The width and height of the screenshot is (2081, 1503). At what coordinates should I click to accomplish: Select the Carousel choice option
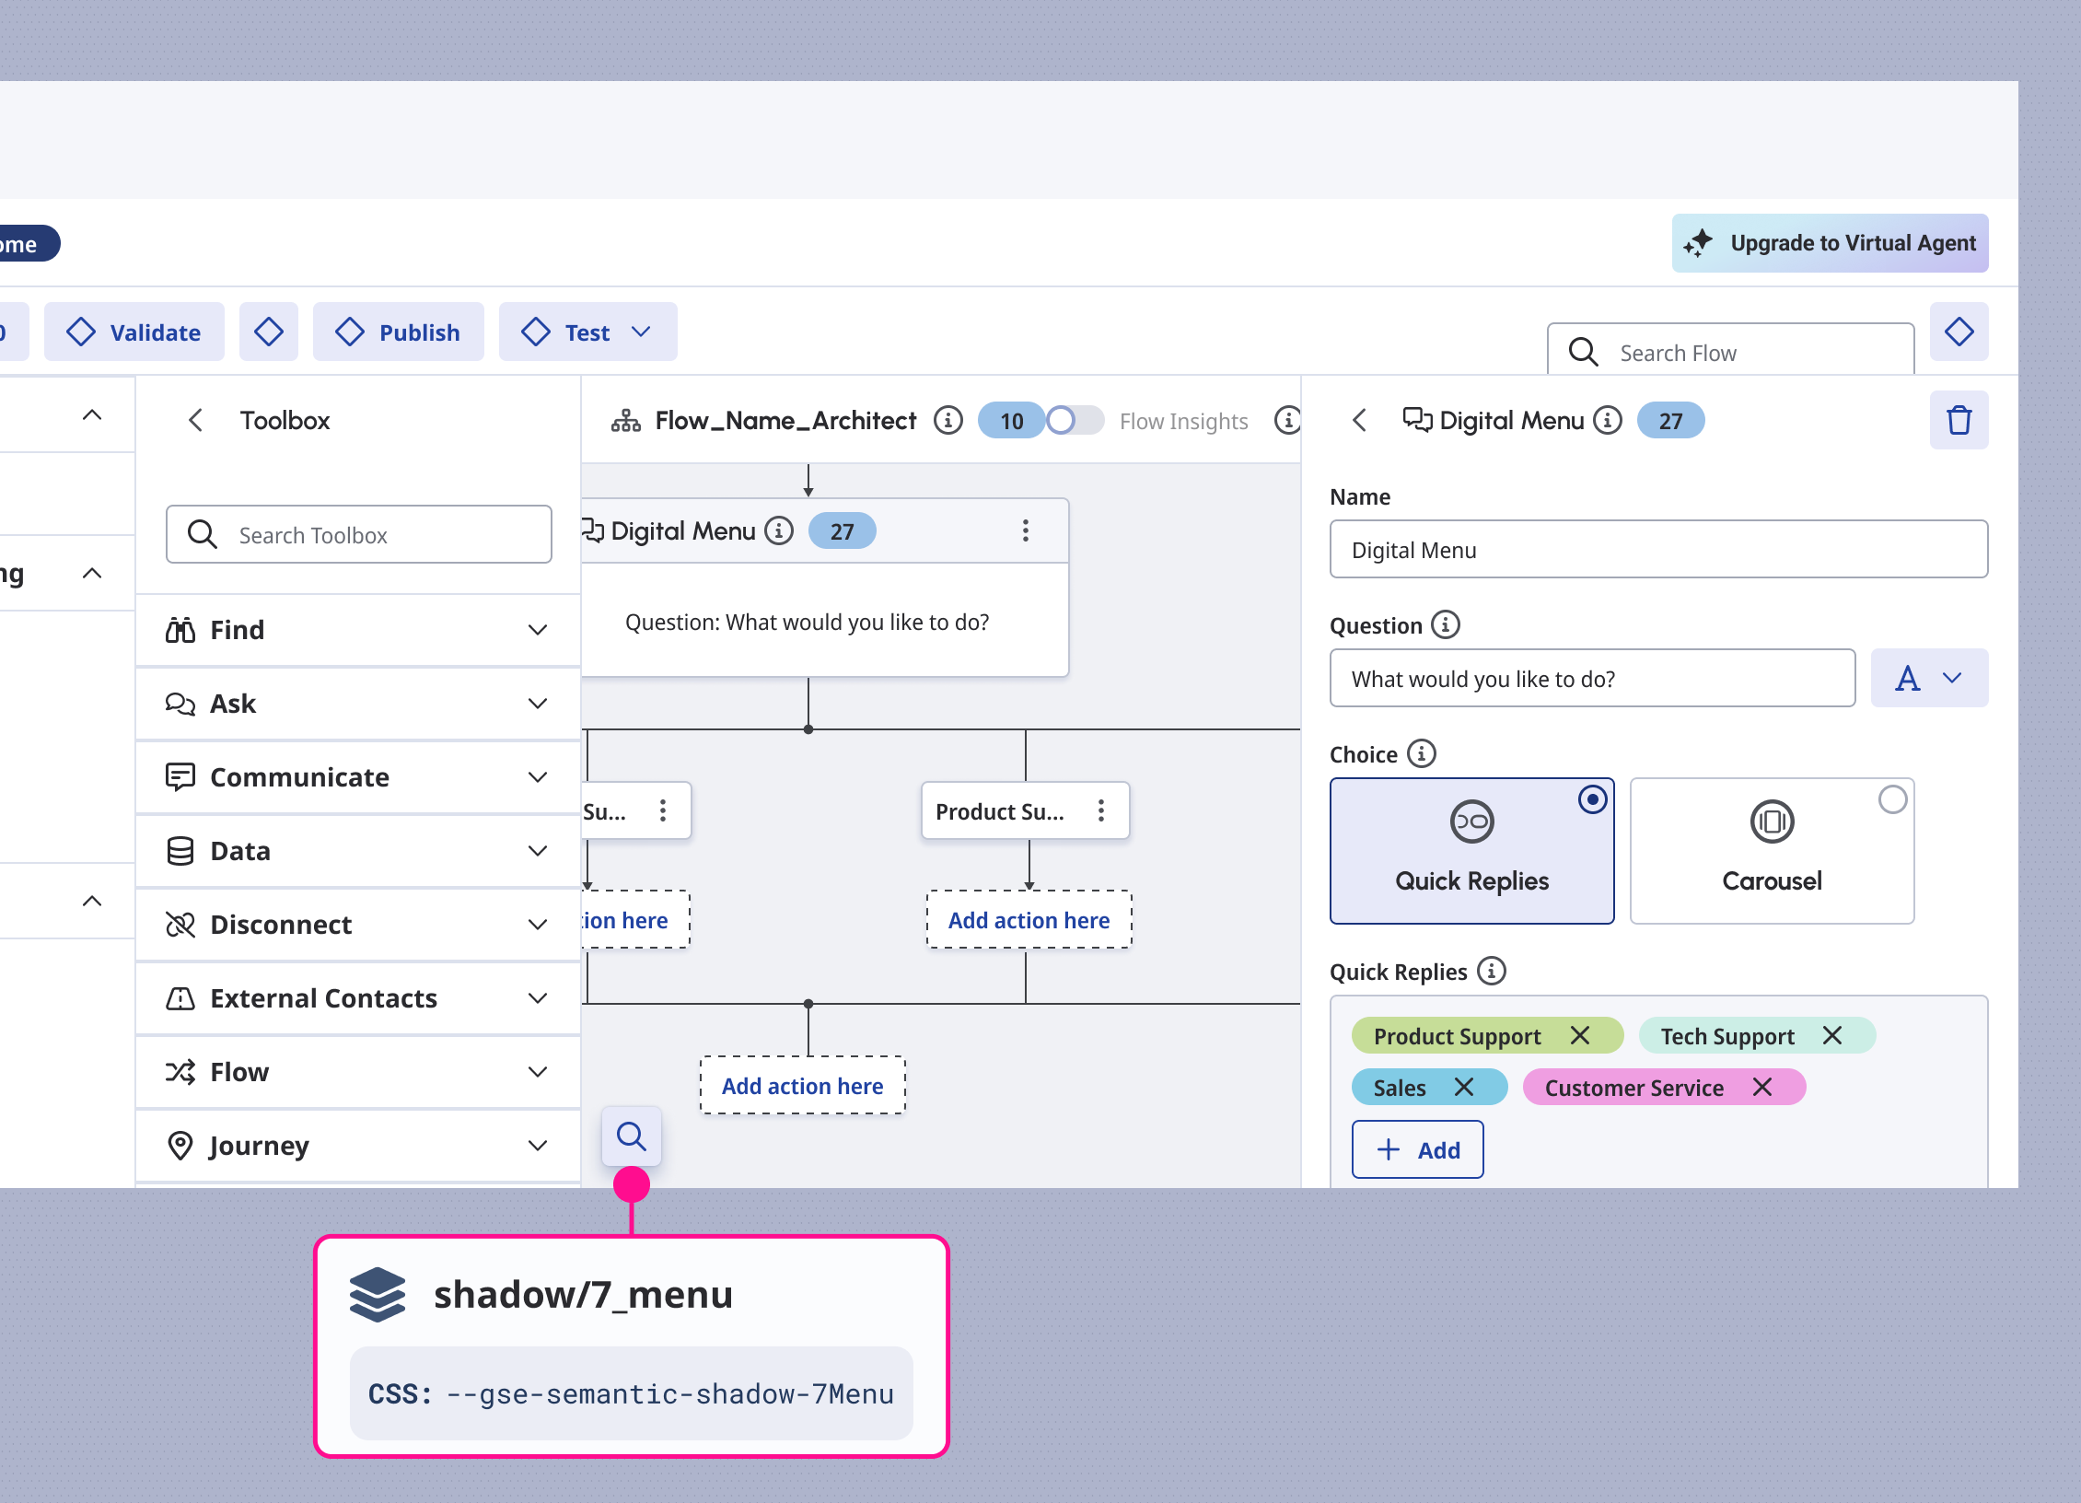(1771, 849)
